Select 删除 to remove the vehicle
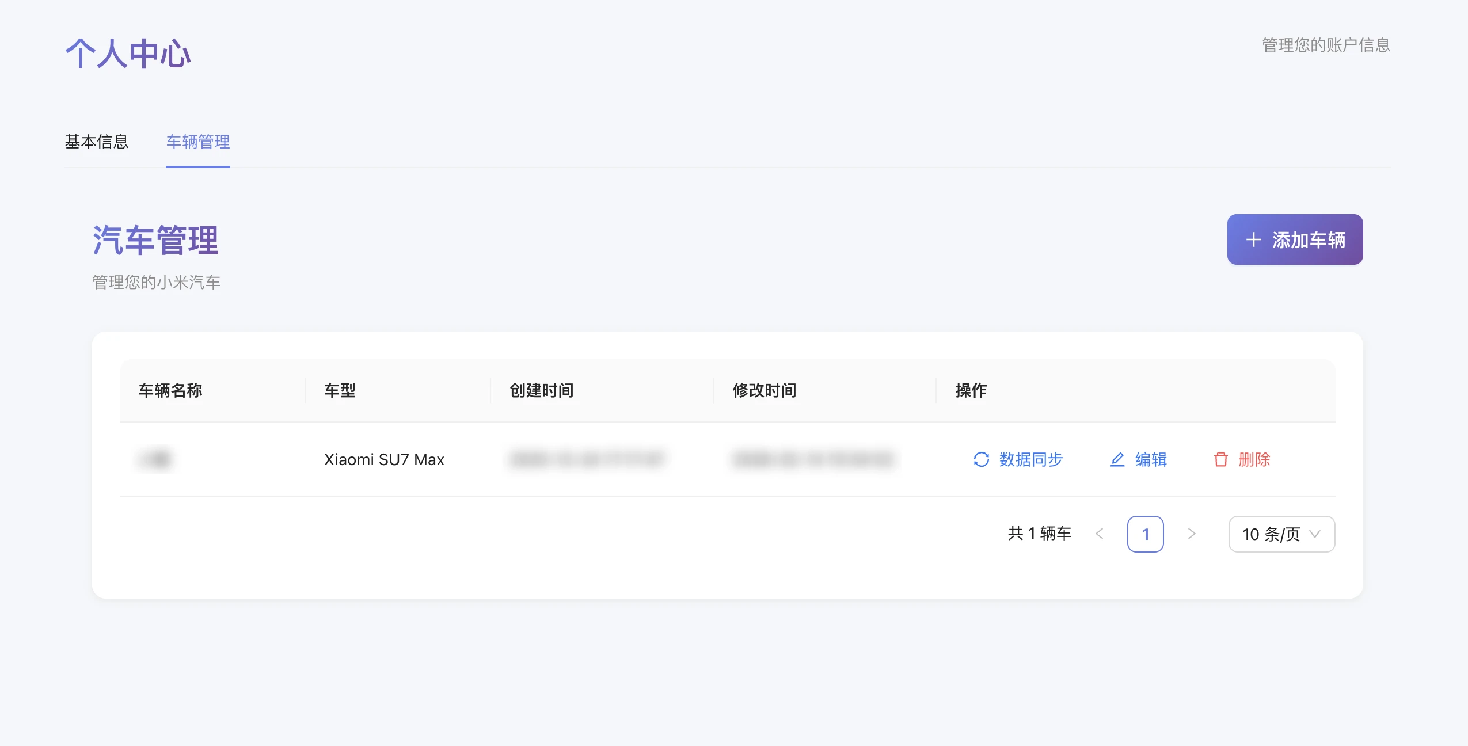This screenshot has width=1468, height=746. tap(1256, 459)
